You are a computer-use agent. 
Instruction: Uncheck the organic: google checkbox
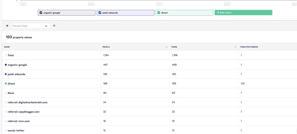click(41, 13)
